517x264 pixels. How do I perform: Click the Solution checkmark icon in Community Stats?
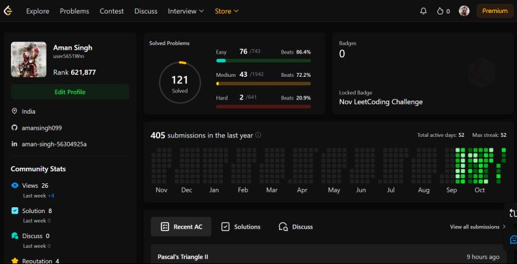(x=15, y=210)
